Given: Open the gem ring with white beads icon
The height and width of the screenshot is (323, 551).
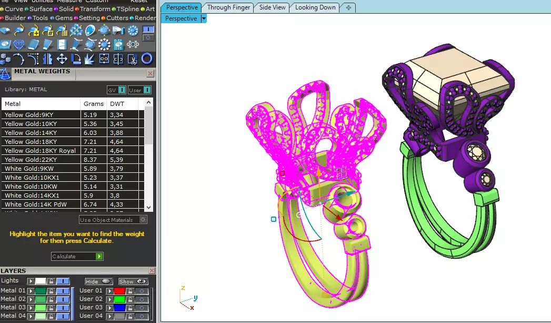Looking at the screenshot, I should [x=104, y=45].
